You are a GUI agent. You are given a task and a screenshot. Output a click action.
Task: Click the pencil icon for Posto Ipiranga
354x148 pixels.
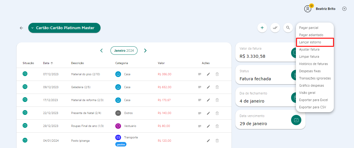[208, 140]
